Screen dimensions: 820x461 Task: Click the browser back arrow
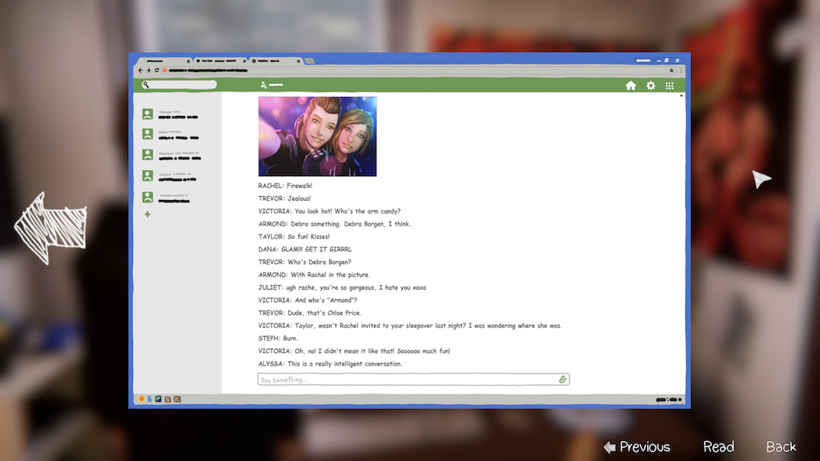point(141,70)
